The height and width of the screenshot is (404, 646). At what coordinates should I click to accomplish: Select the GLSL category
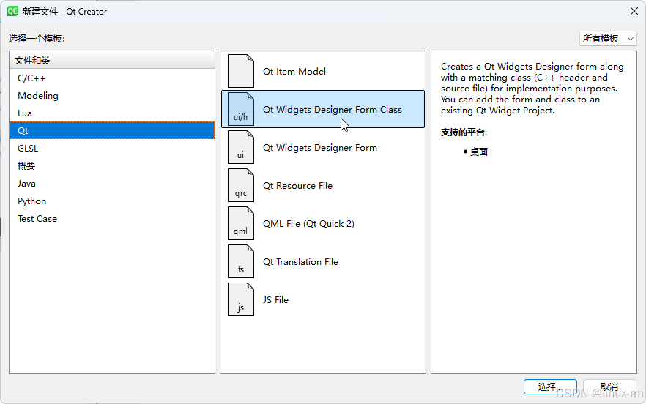[x=112, y=149]
